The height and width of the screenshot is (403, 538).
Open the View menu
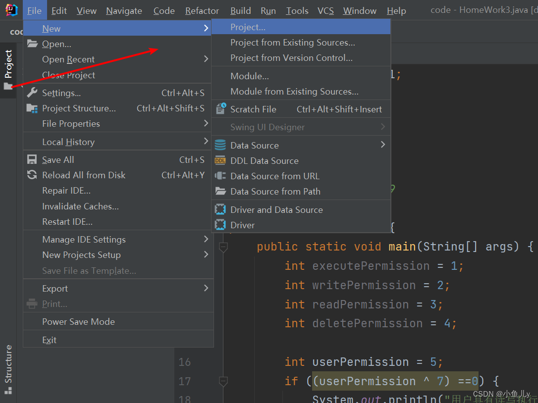coord(87,10)
